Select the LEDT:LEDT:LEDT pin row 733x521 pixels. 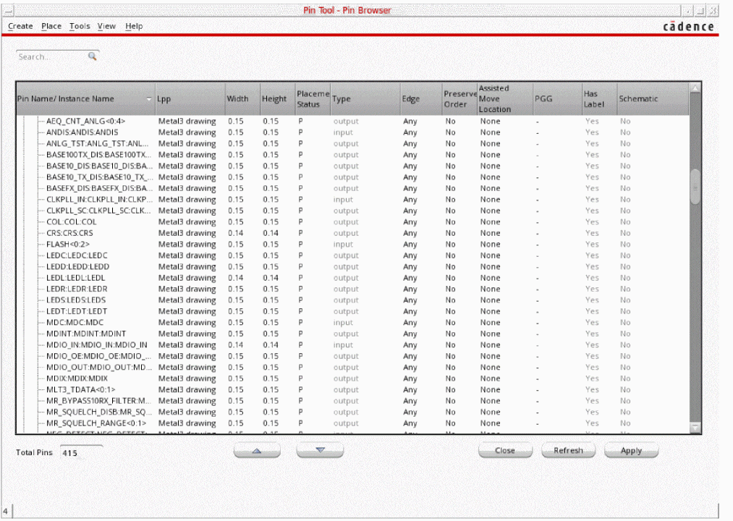click(352, 311)
